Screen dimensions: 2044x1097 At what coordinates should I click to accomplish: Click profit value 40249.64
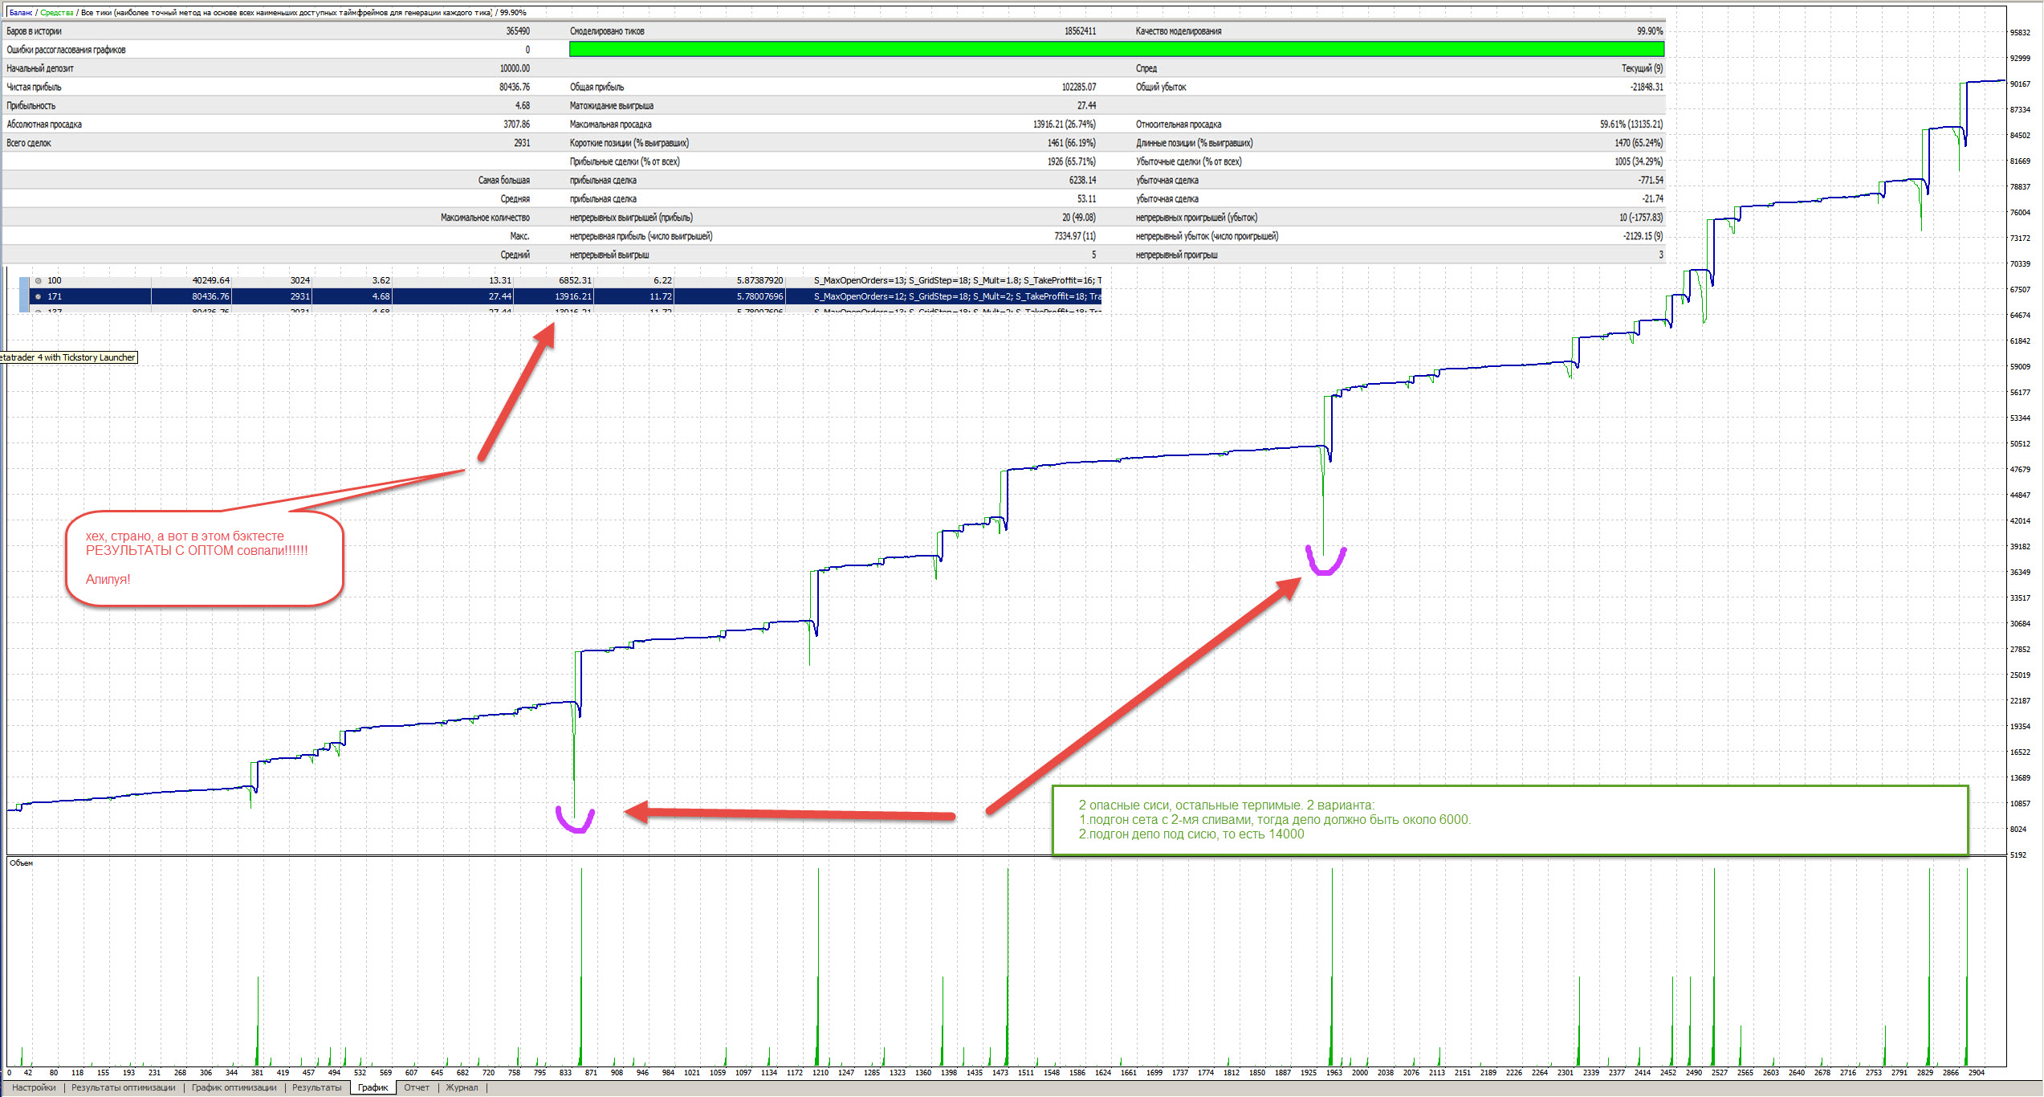[x=210, y=280]
